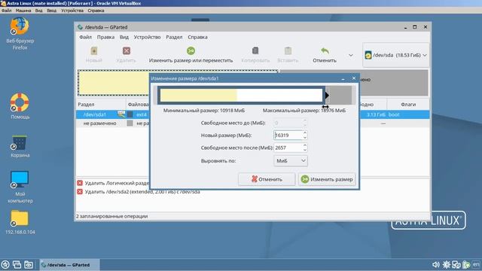Open the Выровнять по МиБ dropdown
This screenshot has height=271, width=482.
(291, 160)
